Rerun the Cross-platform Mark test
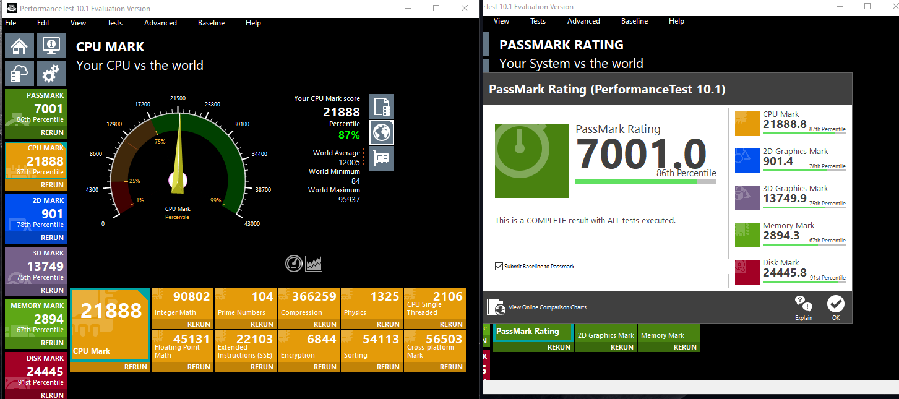This screenshot has width=899, height=399. [x=451, y=367]
